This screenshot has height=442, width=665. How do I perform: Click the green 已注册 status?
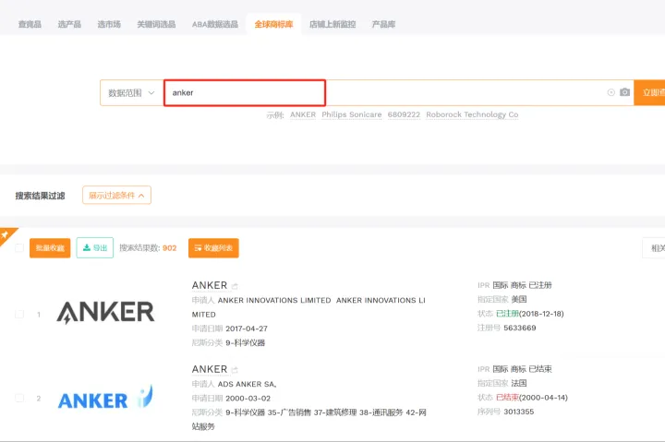pyautogui.click(x=507, y=314)
